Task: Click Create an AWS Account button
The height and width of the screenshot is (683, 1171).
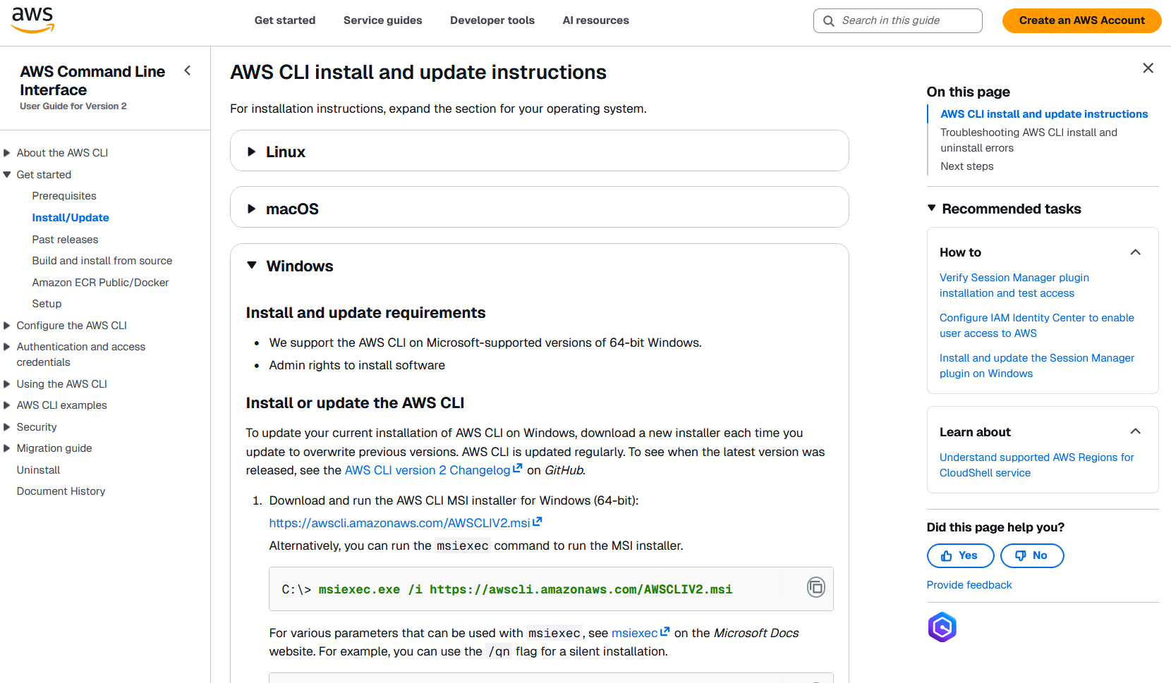Action: [x=1081, y=20]
